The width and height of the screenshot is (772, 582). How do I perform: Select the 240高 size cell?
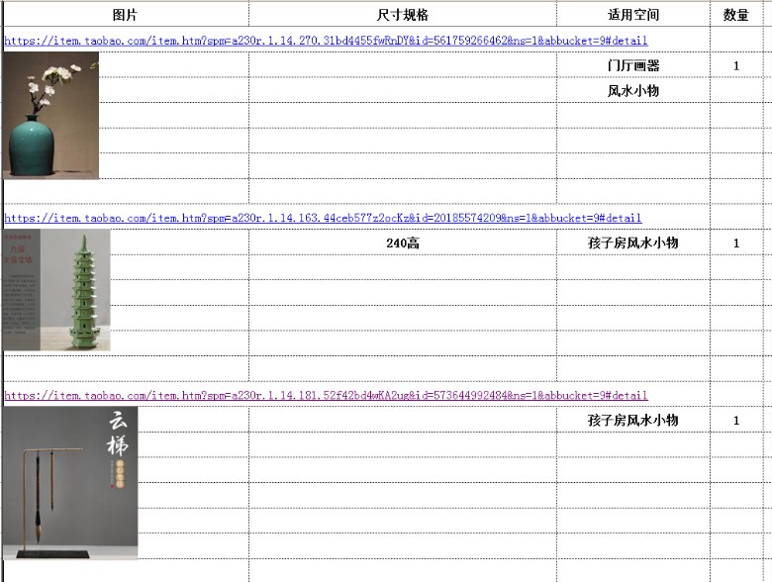pyautogui.click(x=402, y=243)
